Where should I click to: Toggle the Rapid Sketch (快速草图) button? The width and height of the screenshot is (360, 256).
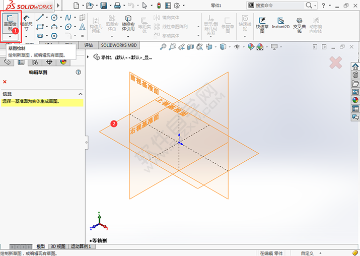coord(262,25)
